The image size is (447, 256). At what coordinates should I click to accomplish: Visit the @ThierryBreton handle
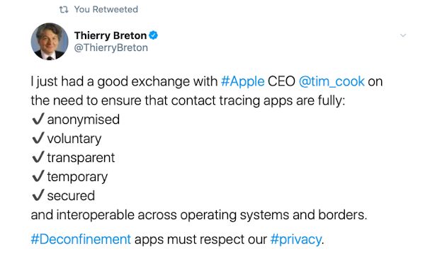tap(111, 48)
